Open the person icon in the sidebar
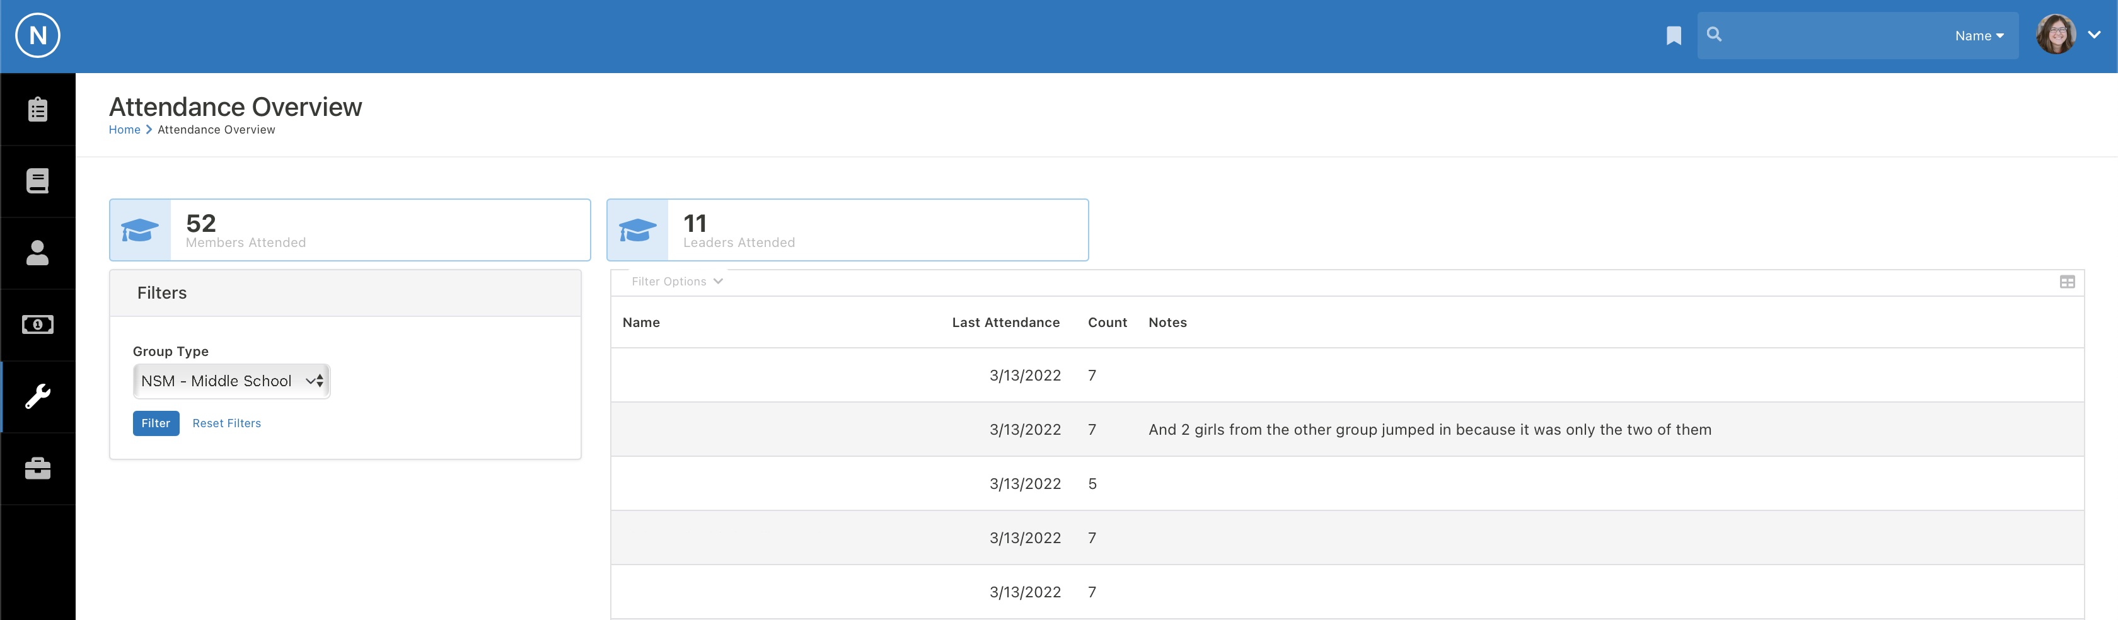The height and width of the screenshot is (620, 2118). [38, 253]
